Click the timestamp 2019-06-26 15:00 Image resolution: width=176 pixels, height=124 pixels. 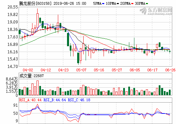(70, 3)
